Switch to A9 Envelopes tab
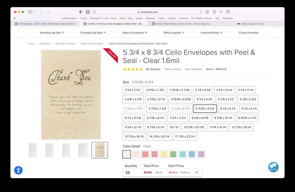The width and height of the screenshot is (295, 192). point(45,24)
